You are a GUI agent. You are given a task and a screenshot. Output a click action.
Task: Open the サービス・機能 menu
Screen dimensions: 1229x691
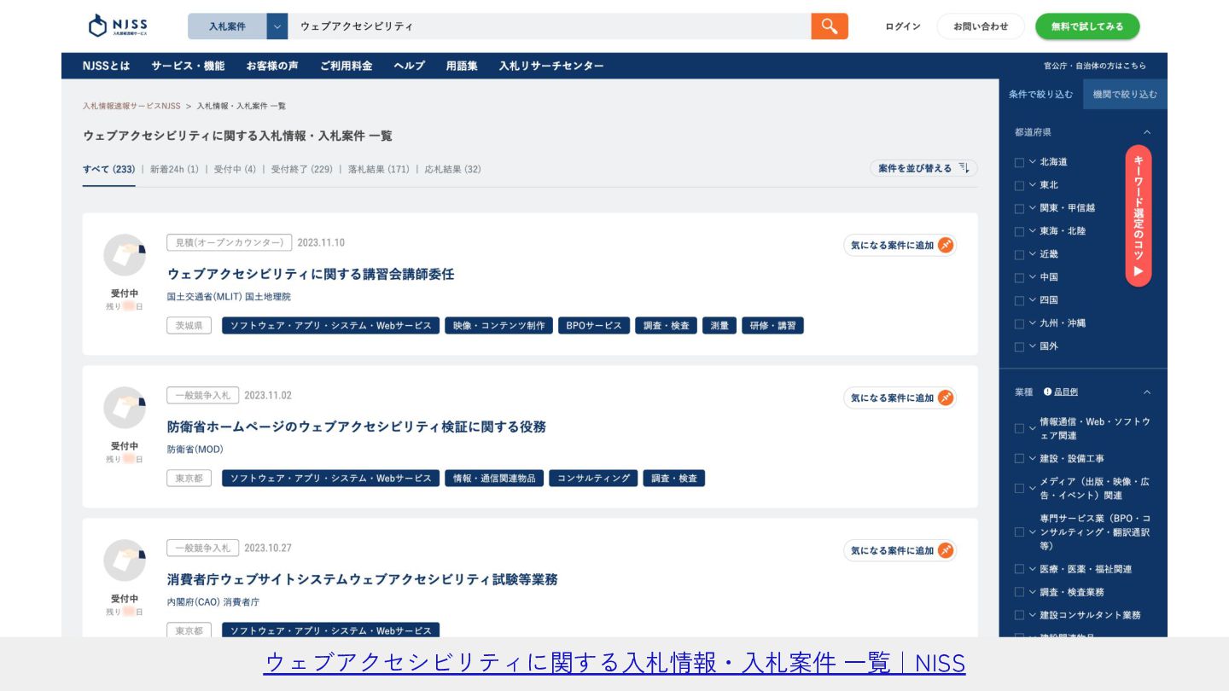(x=188, y=66)
